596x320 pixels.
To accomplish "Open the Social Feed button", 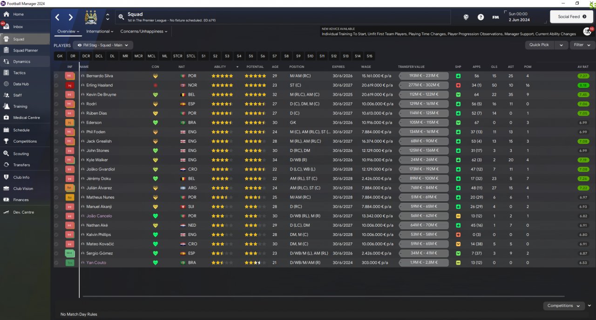I will click(571, 17).
